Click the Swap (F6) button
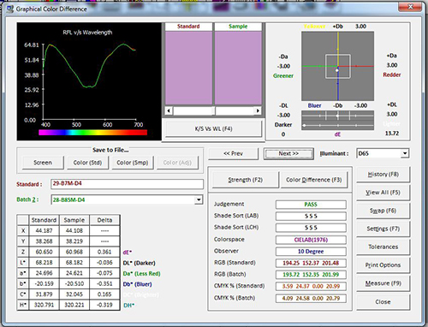The image size is (428, 327). pyautogui.click(x=383, y=211)
